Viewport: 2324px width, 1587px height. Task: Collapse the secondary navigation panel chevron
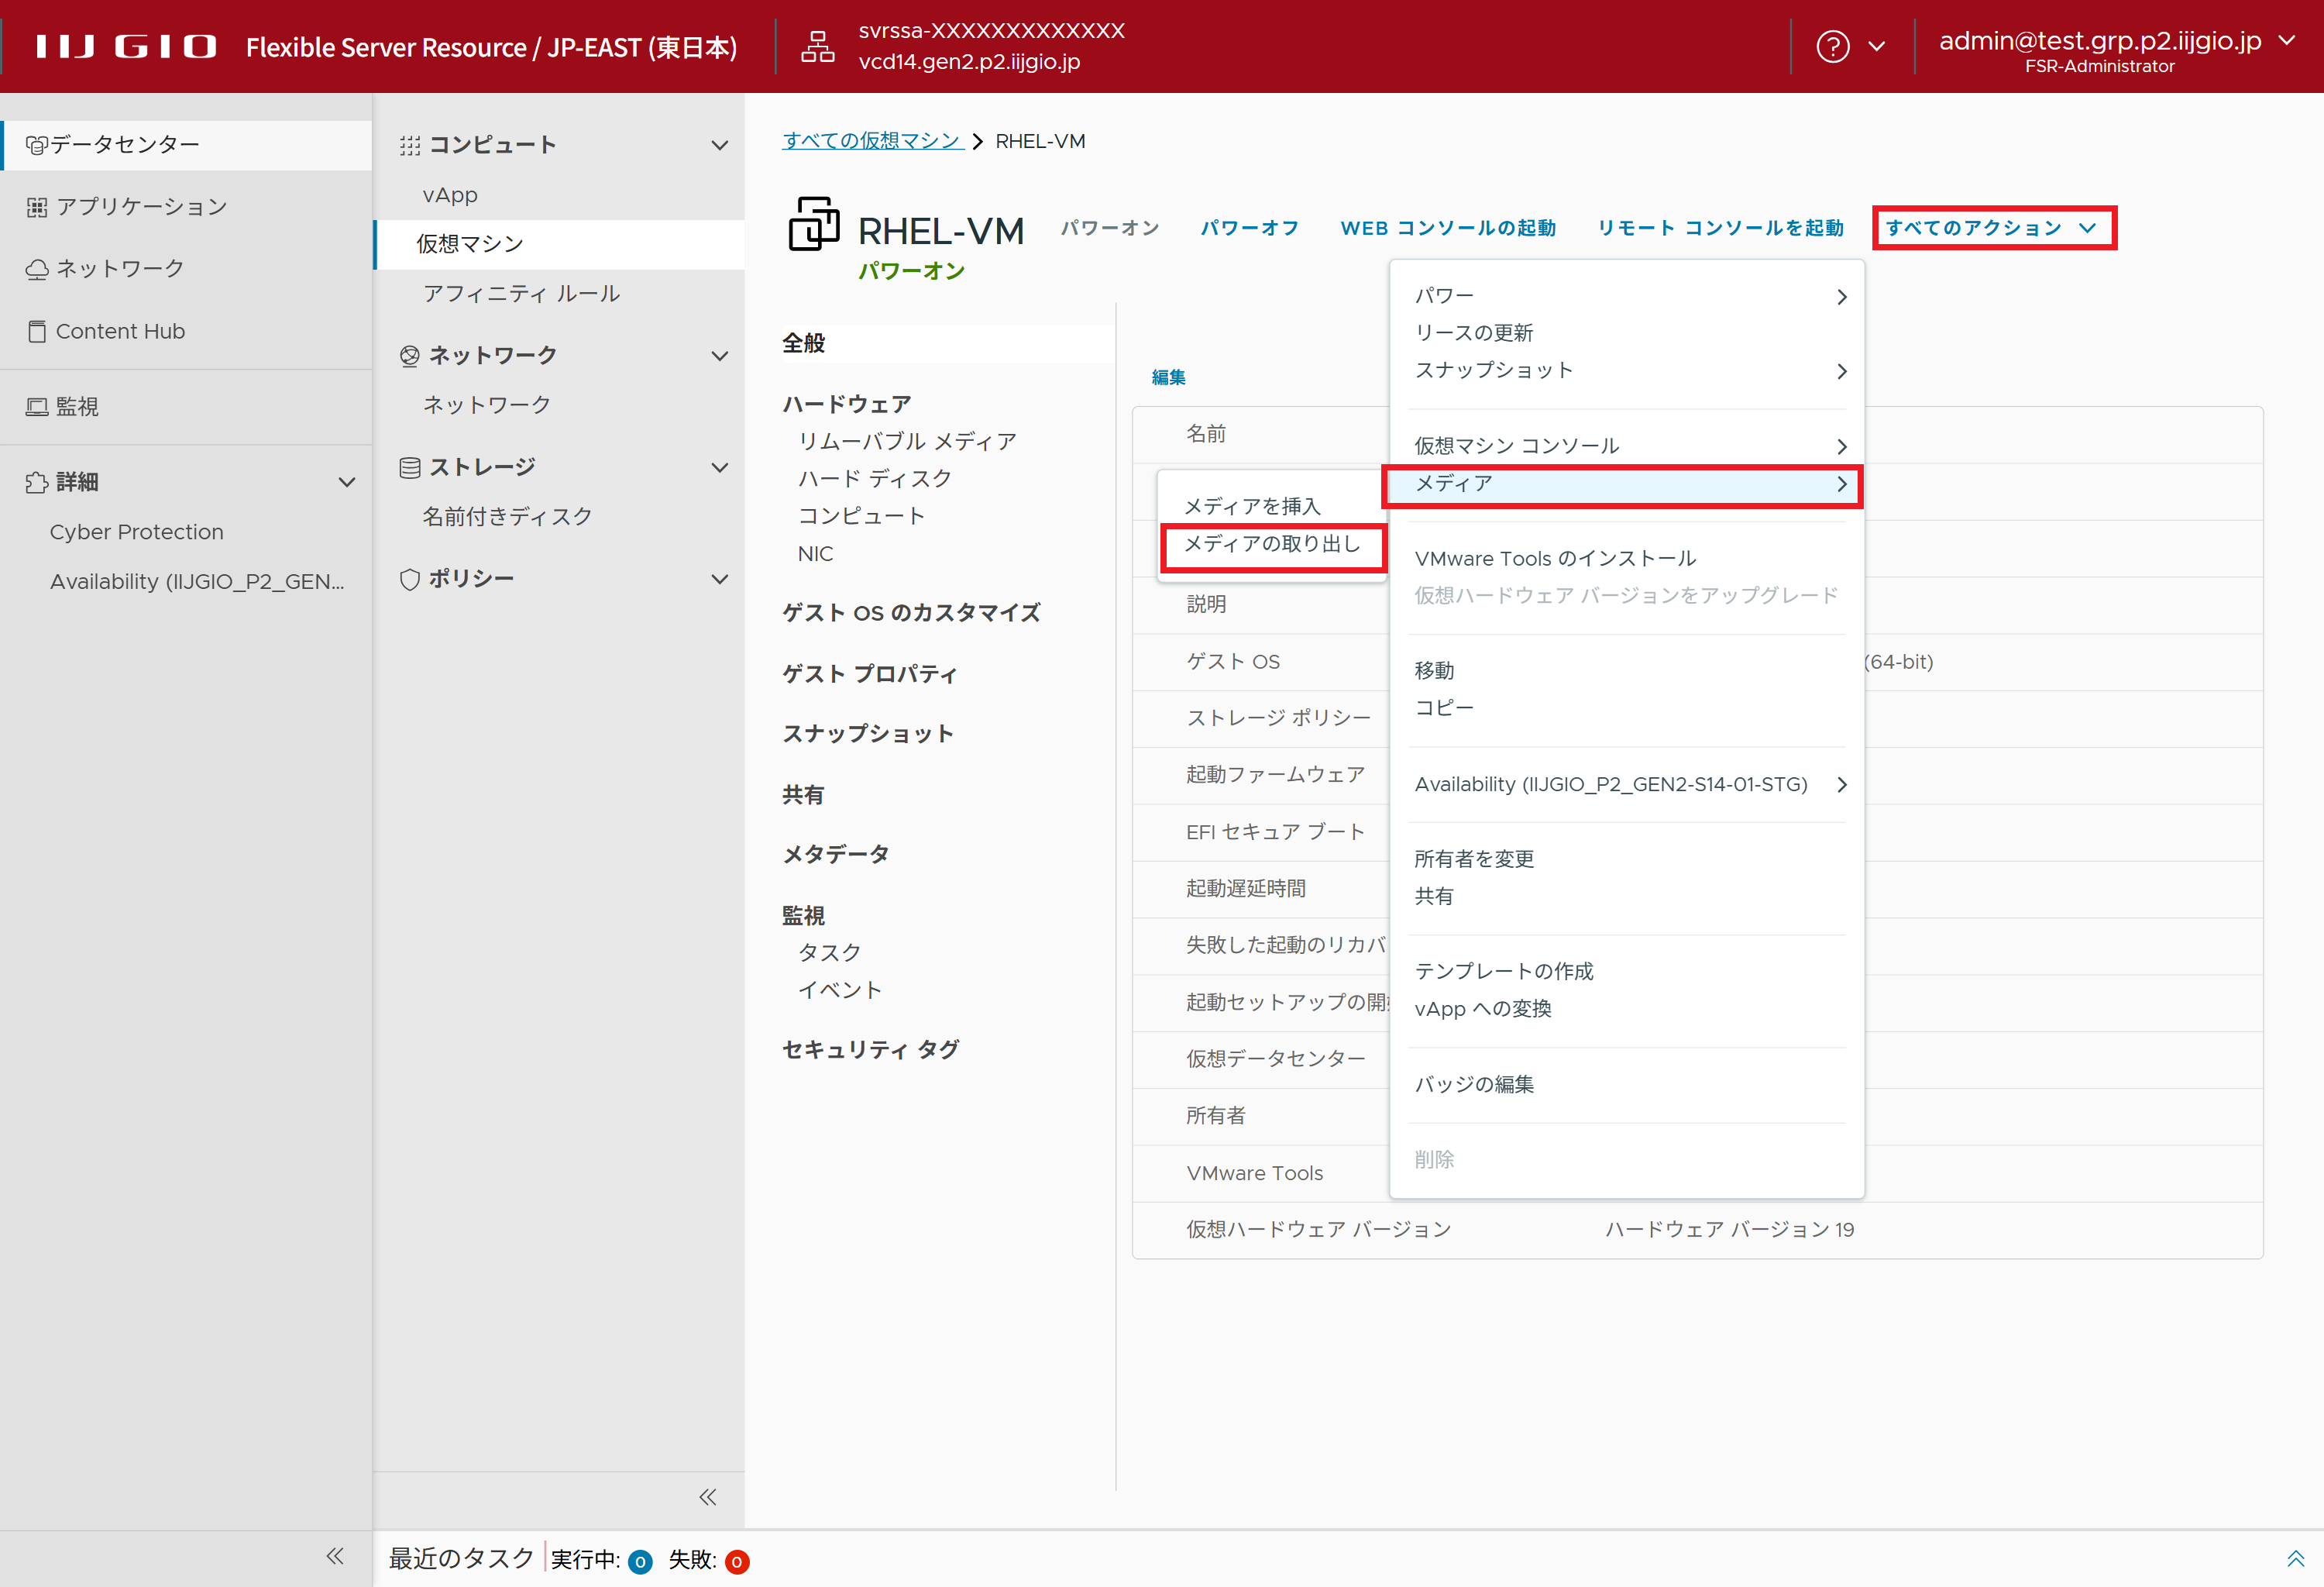(707, 1497)
